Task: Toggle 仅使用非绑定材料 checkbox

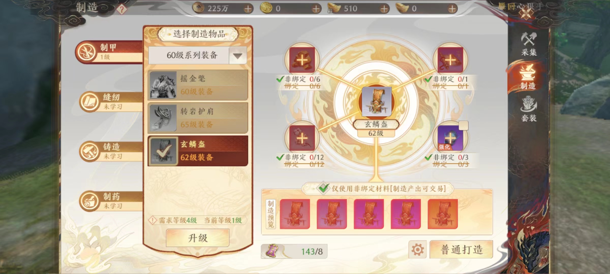Action: pos(323,188)
